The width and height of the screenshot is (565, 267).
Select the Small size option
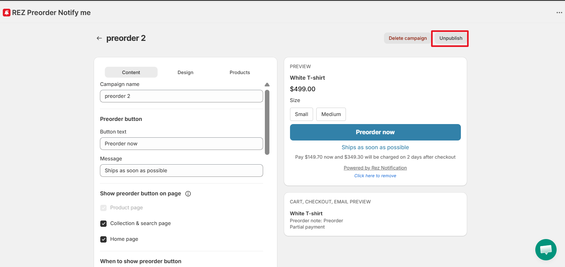click(x=301, y=114)
